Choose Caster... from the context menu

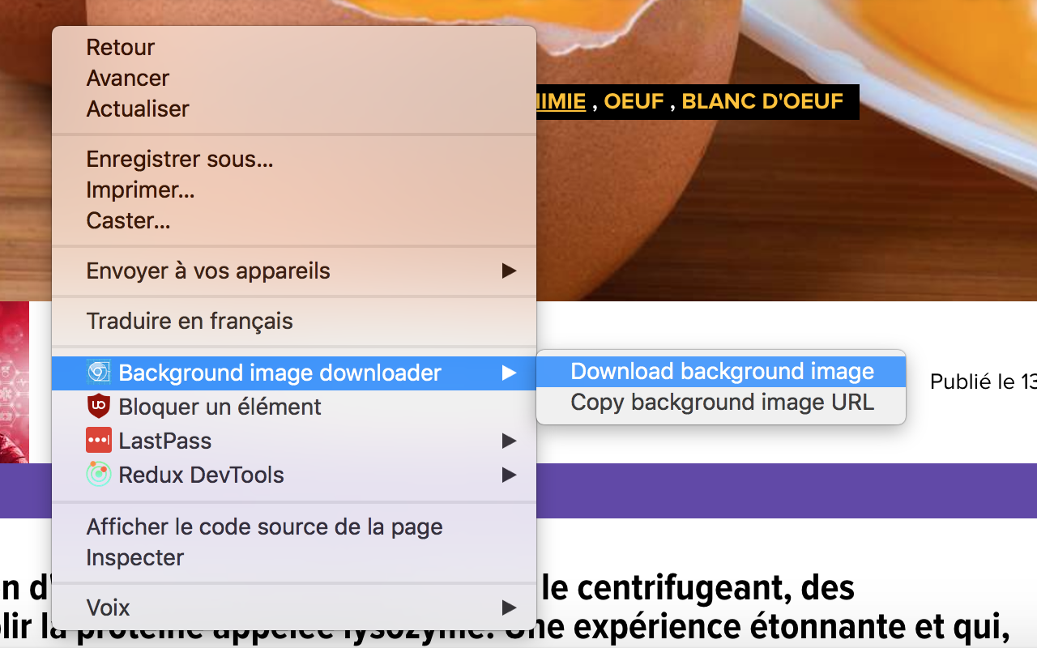[x=128, y=220]
